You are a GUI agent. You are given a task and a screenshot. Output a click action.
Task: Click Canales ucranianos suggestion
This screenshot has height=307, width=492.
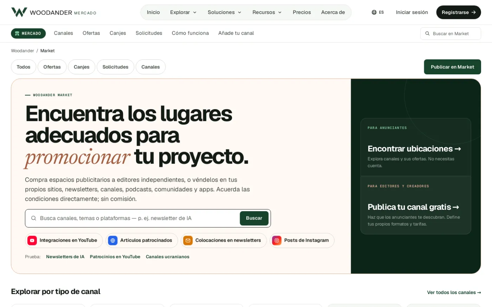click(x=168, y=257)
